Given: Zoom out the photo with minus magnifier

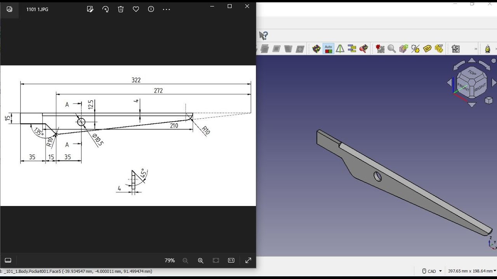Looking at the screenshot, I should click(x=185, y=261).
